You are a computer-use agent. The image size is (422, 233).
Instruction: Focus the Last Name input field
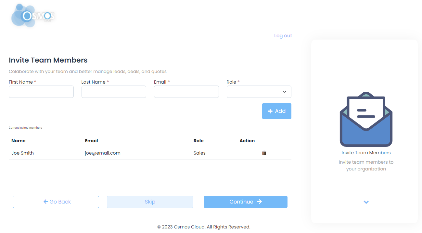[x=114, y=92]
